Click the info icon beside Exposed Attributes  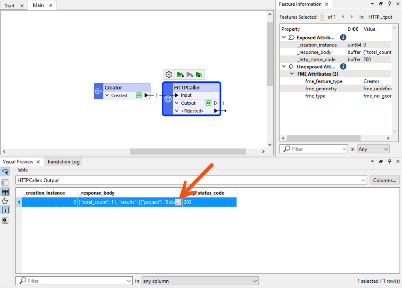[x=343, y=37]
